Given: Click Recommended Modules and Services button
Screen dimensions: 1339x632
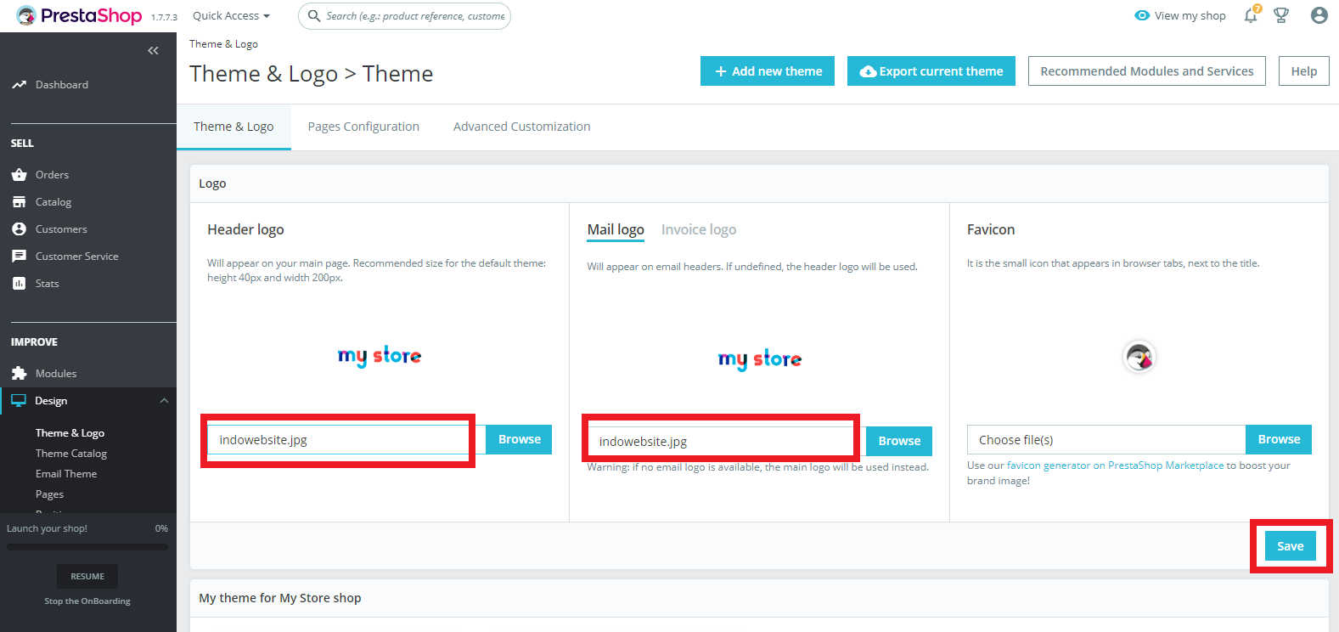Looking at the screenshot, I should click(1147, 71).
